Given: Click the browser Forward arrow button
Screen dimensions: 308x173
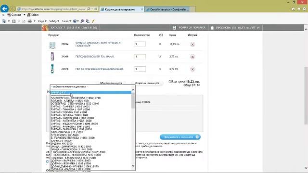Looking at the screenshot, I should 13,9.
